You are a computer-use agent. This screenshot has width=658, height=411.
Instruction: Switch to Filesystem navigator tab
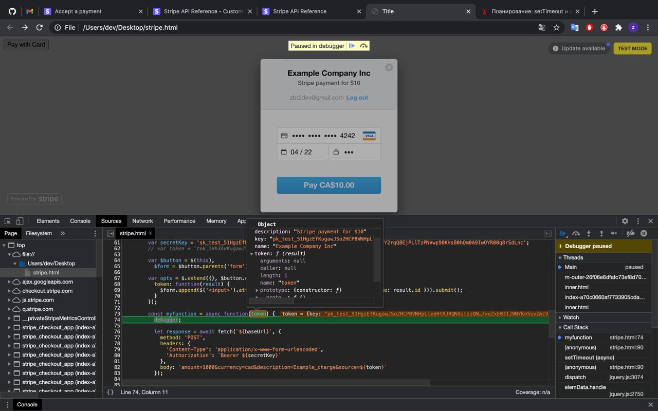pyautogui.click(x=39, y=233)
